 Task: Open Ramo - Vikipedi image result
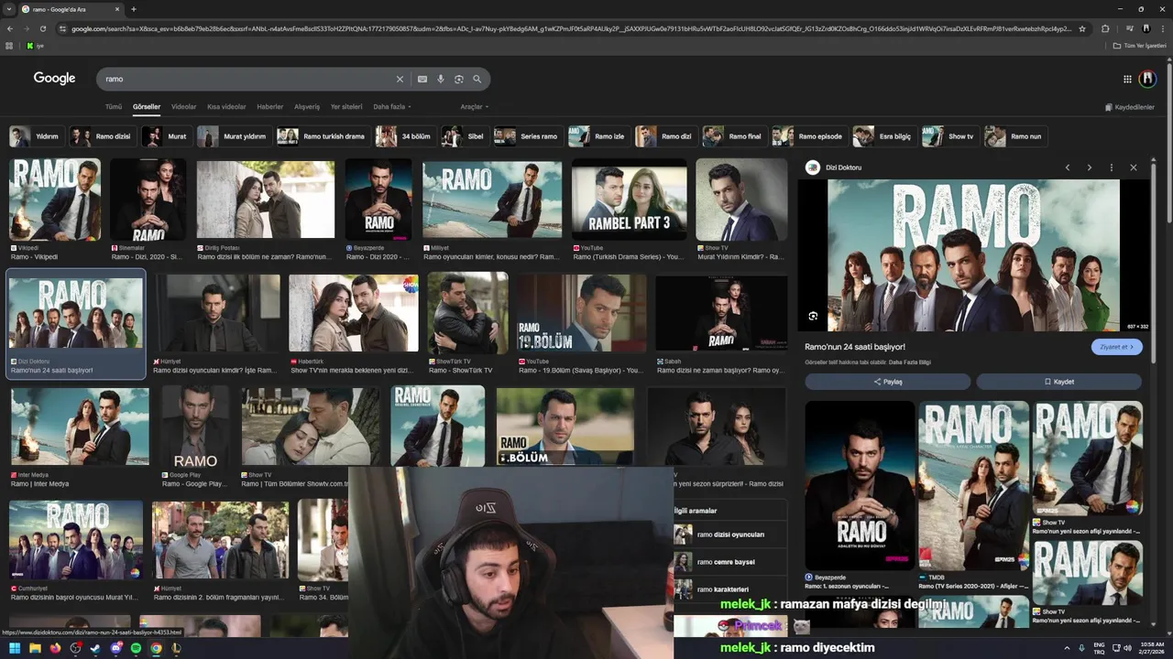[x=55, y=200]
